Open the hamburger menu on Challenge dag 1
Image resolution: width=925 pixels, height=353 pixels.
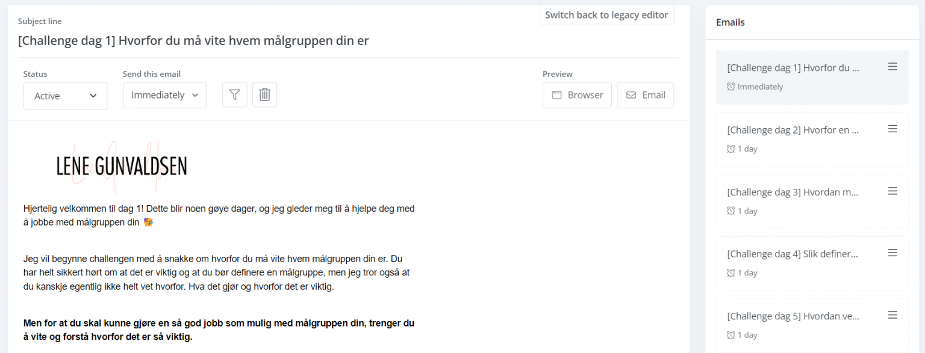(892, 66)
